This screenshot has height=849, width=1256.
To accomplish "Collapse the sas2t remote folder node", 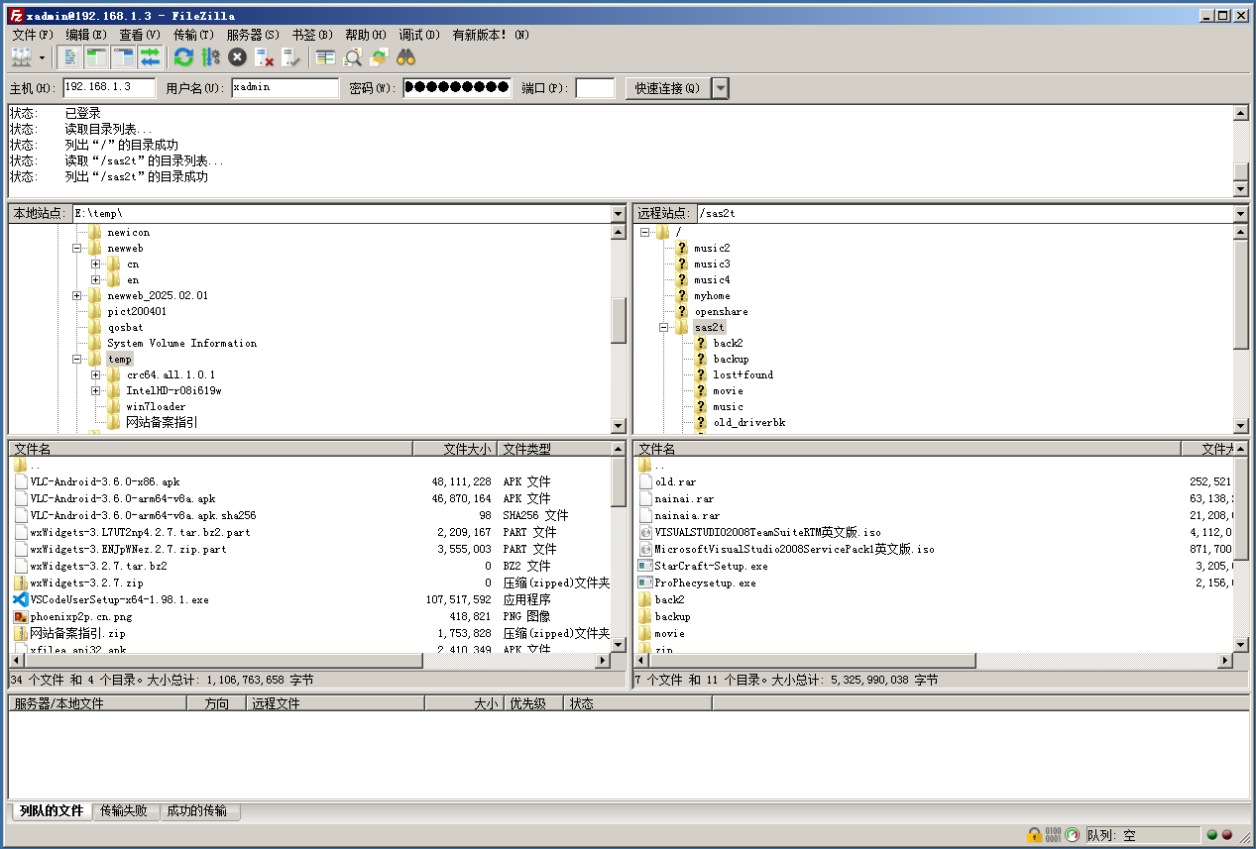I will coord(664,327).
